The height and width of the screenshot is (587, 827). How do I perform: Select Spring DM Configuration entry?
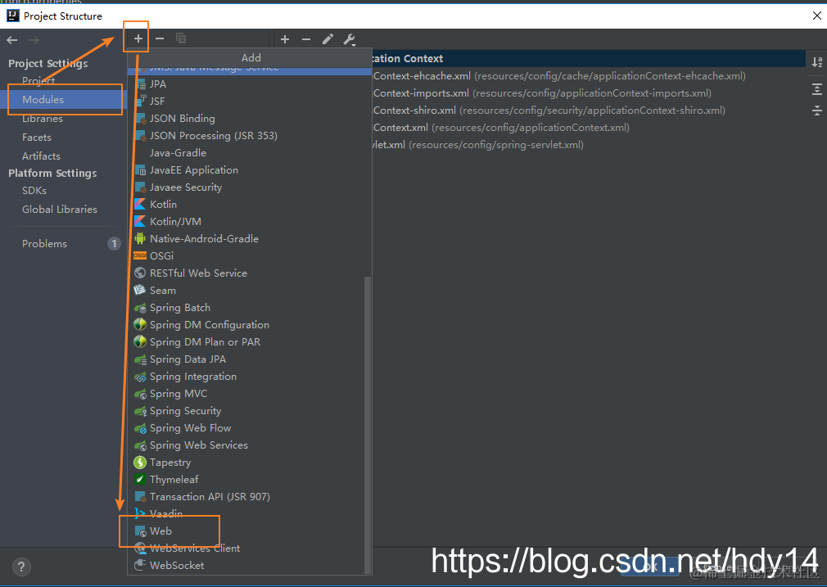pyautogui.click(x=246, y=325)
